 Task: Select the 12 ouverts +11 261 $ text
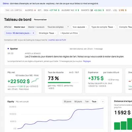pyautogui.click(x=16, y=86)
